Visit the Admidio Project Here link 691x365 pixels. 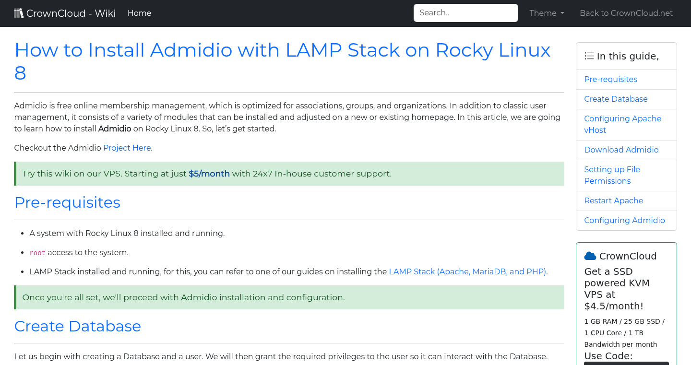(127, 148)
